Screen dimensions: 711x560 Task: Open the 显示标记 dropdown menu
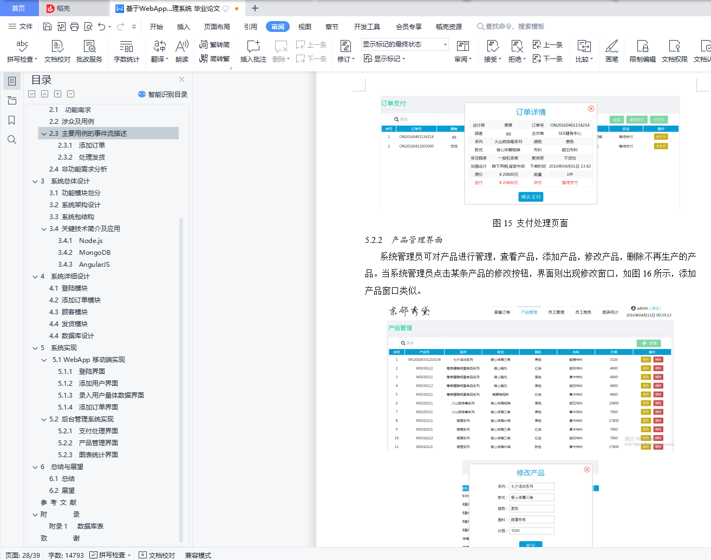pyautogui.click(x=384, y=58)
